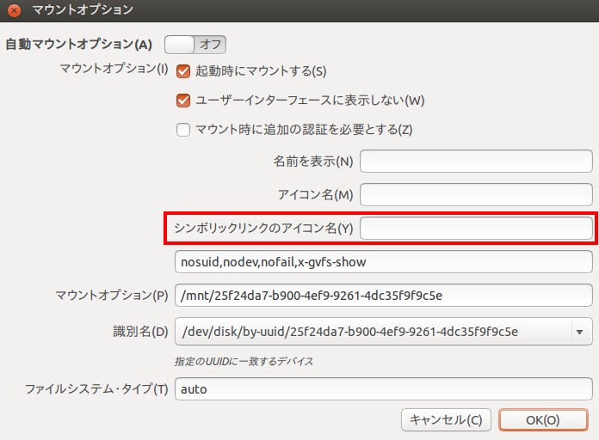Click the 起動時にマウントする label text

(261, 71)
